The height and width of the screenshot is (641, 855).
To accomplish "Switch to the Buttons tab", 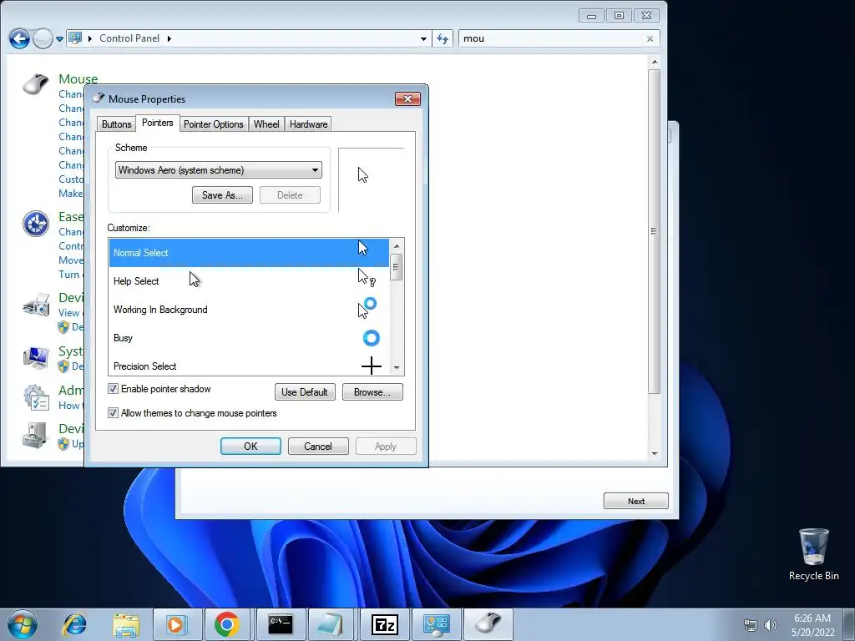I will click(117, 124).
